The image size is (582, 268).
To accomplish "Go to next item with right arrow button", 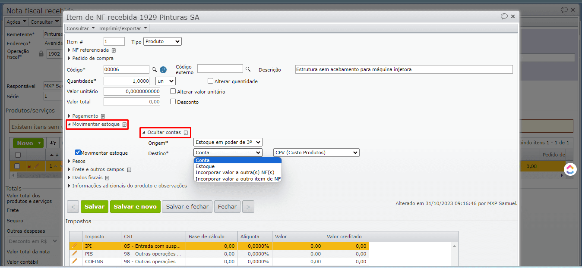I will pyautogui.click(x=248, y=207).
